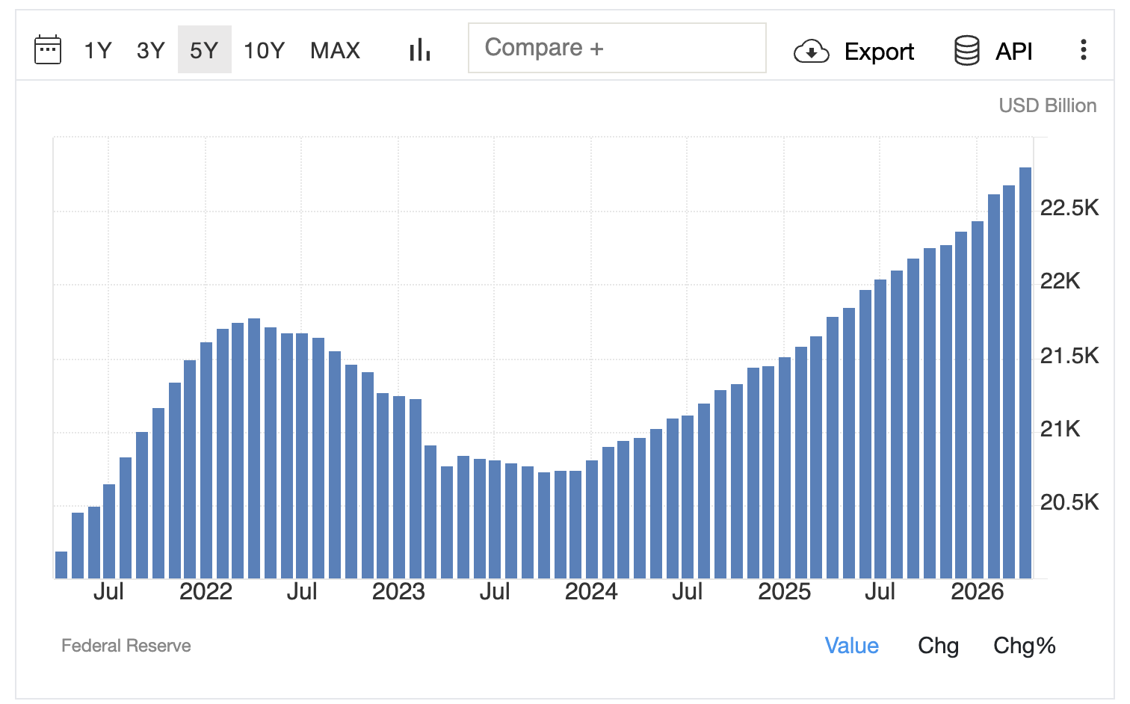Click the shortest leftmost chart bar
The width and height of the screenshot is (1130, 704).
click(x=61, y=565)
